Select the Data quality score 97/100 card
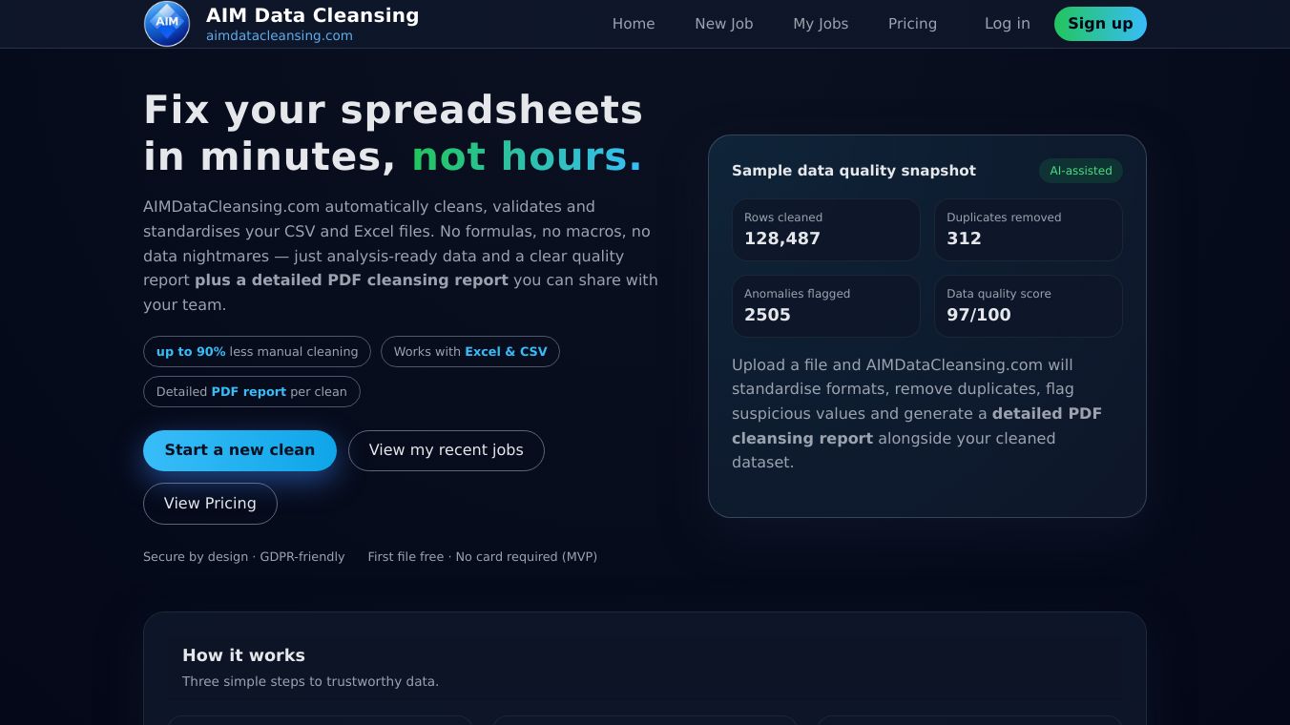This screenshot has width=1290, height=725. (1029, 306)
